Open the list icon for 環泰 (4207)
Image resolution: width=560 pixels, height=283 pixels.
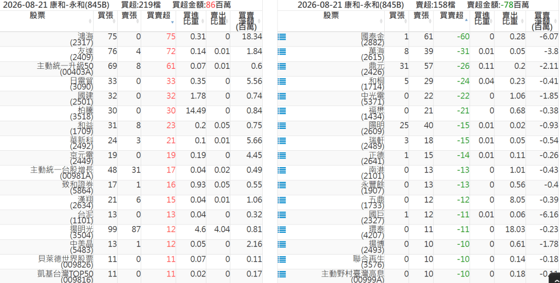point(282,229)
